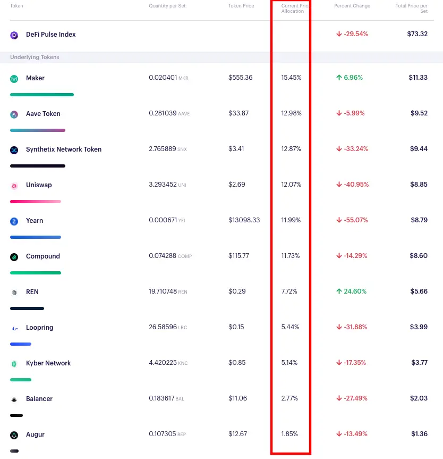This screenshot has height=459, width=443.
Task: Select the -40.95% Uniswap change
Action: tap(356, 185)
